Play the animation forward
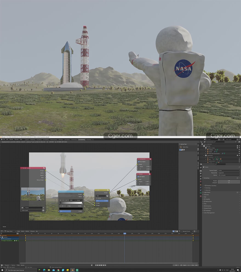The width and height of the screenshot is (241, 272). pyautogui.click(x=102, y=265)
